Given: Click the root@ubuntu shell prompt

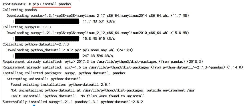Looking at the screenshot, I should pyautogui.click(x=17, y=4).
